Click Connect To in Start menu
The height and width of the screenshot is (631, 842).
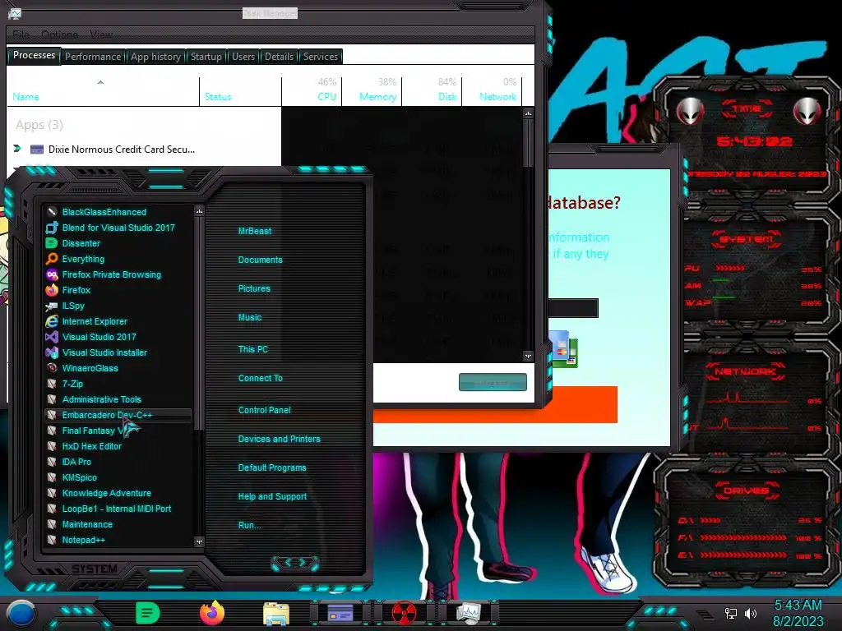261,378
